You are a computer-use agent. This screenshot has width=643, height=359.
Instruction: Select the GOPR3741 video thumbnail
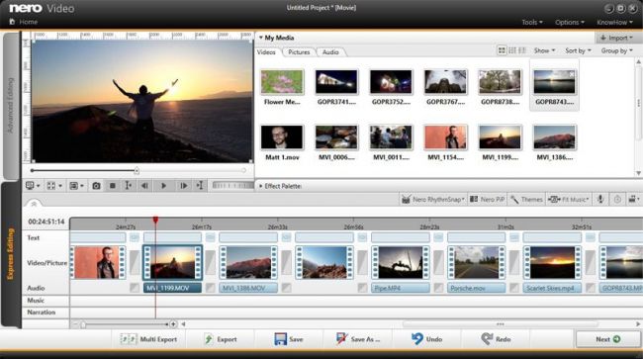(336, 82)
